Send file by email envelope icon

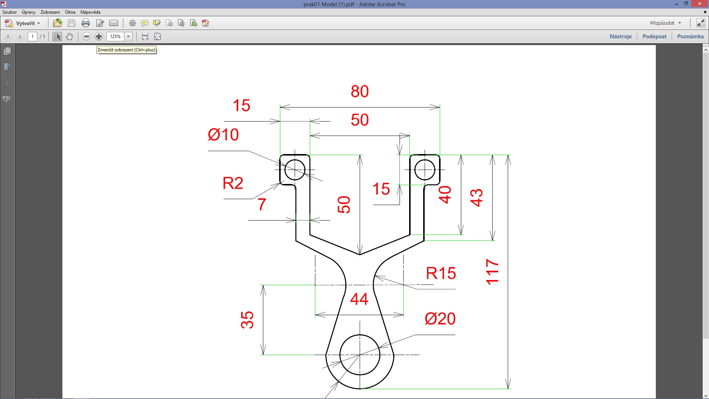114,23
